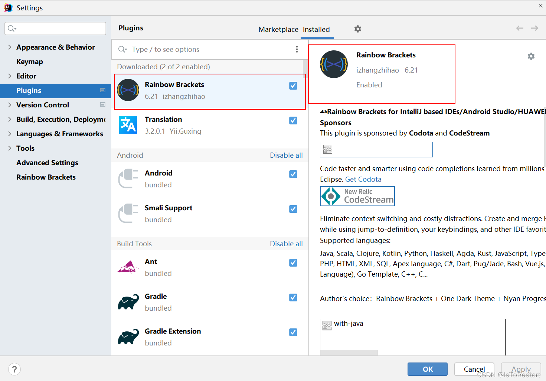The height and width of the screenshot is (381, 546).
Task: Expand Build, Execution, Deployment node
Action: [10, 119]
